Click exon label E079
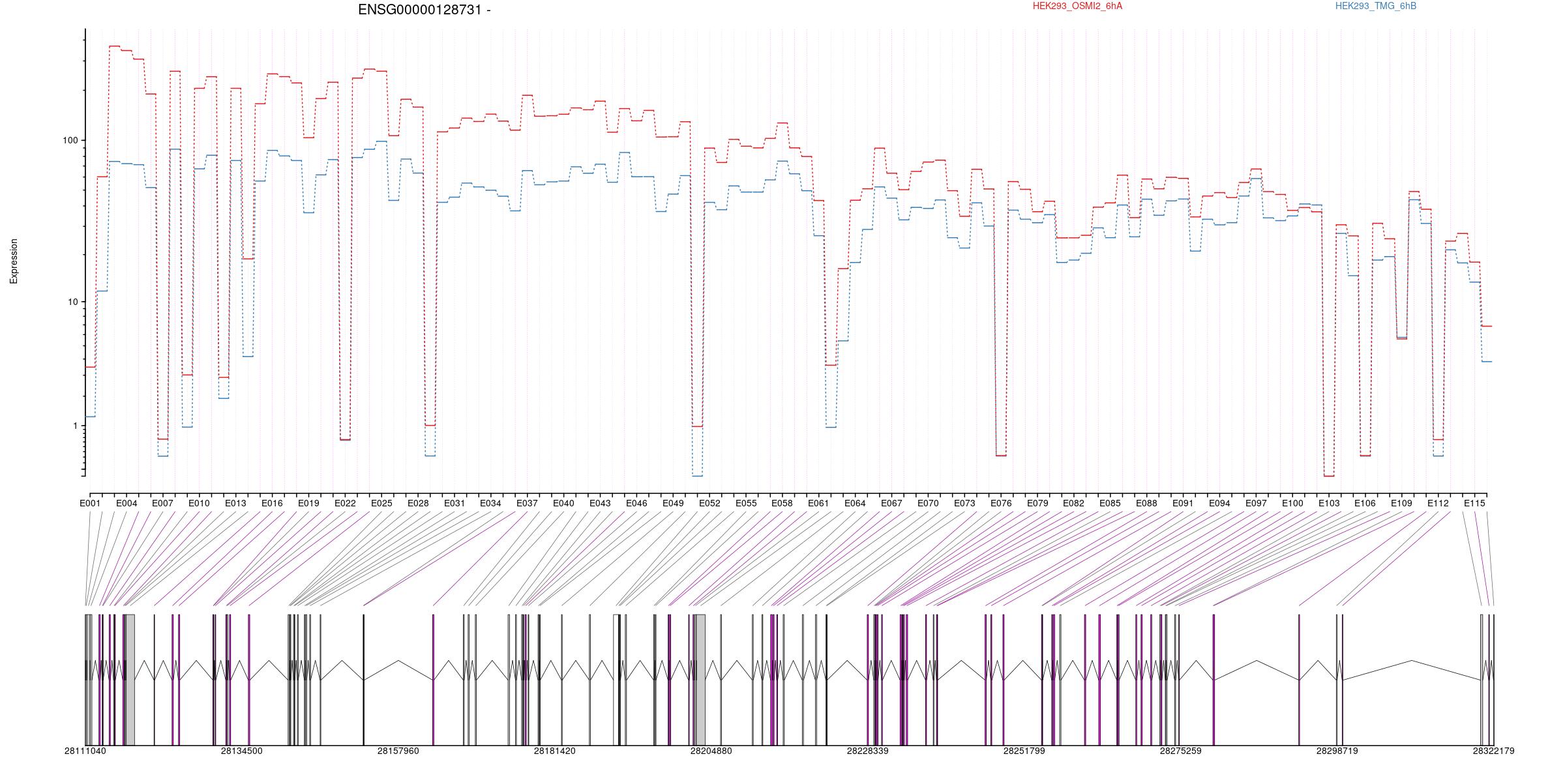This screenshot has width=1565, height=782. (x=1037, y=503)
